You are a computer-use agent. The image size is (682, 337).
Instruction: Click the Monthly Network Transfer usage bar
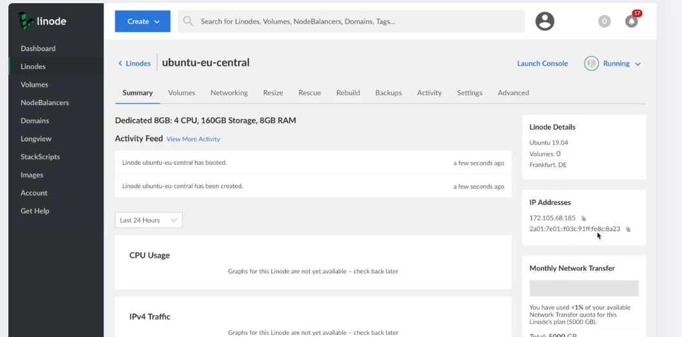click(583, 288)
